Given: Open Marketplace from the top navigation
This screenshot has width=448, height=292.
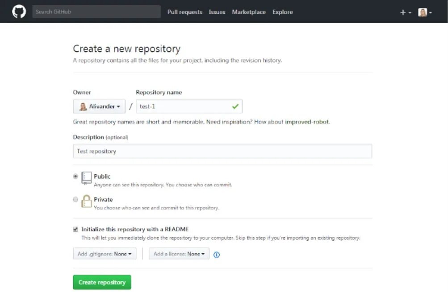Looking at the screenshot, I should point(249,12).
